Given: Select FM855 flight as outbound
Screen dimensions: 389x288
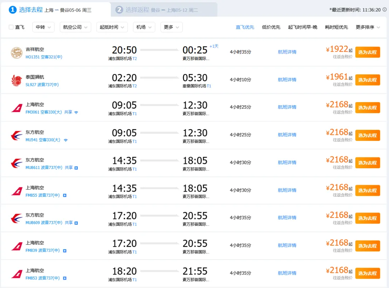Looking at the screenshot, I should [367, 191].
